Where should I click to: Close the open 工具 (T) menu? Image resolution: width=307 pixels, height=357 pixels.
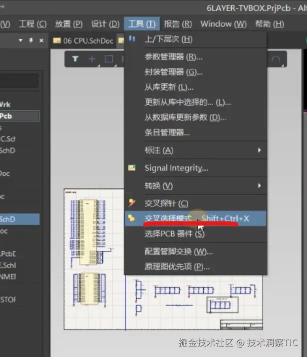[142, 24]
